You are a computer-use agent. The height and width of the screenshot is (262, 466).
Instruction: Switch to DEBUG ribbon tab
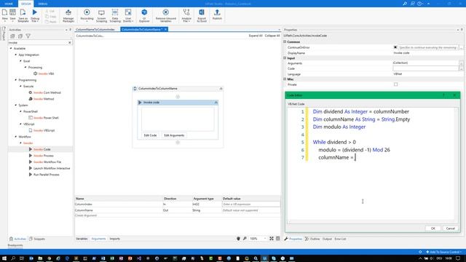[x=43, y=4]
